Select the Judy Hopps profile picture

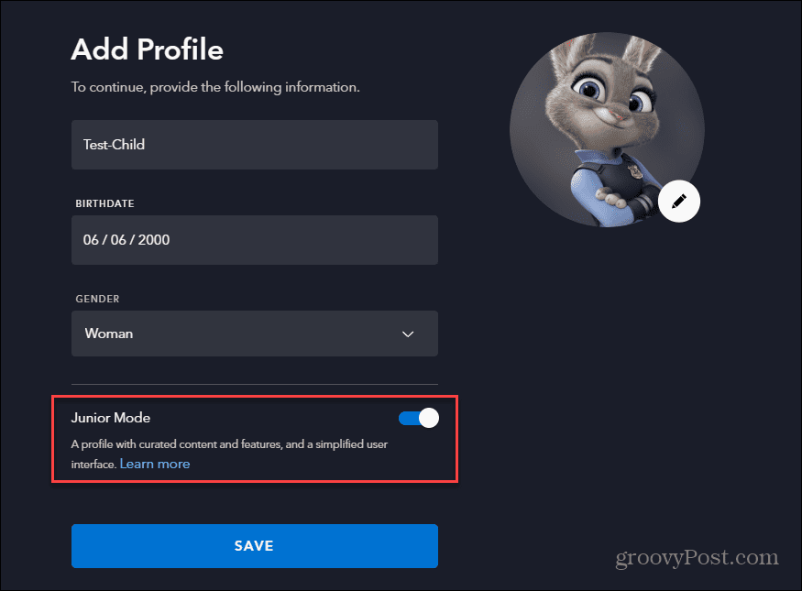tap(607, 128)
